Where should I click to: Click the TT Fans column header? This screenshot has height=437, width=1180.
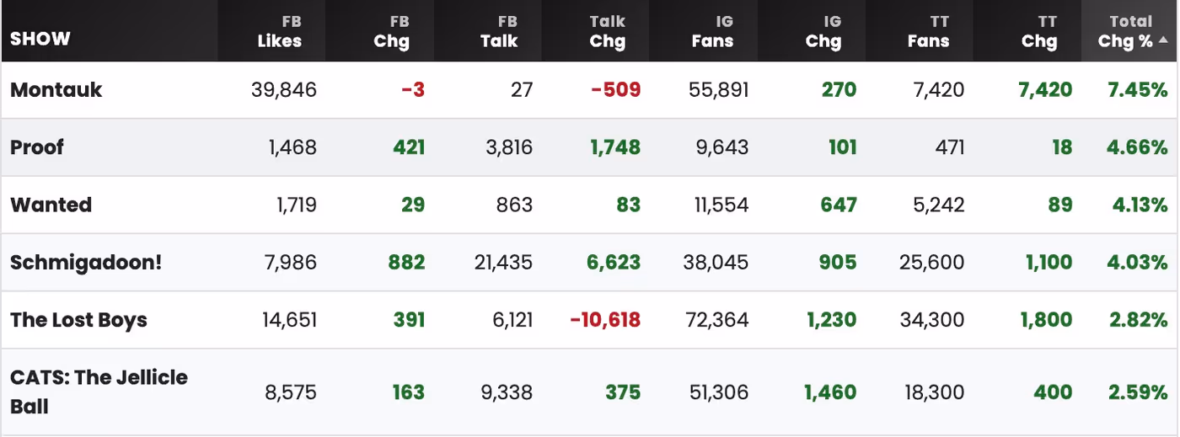tap(929, 31)
